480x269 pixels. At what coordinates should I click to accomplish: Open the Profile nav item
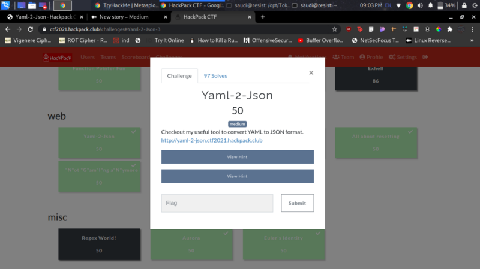[371, 57]
